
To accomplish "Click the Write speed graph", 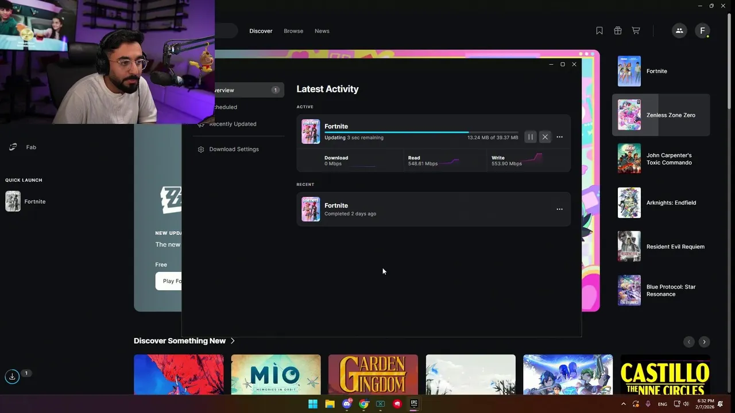I will [x=531, y=160].
